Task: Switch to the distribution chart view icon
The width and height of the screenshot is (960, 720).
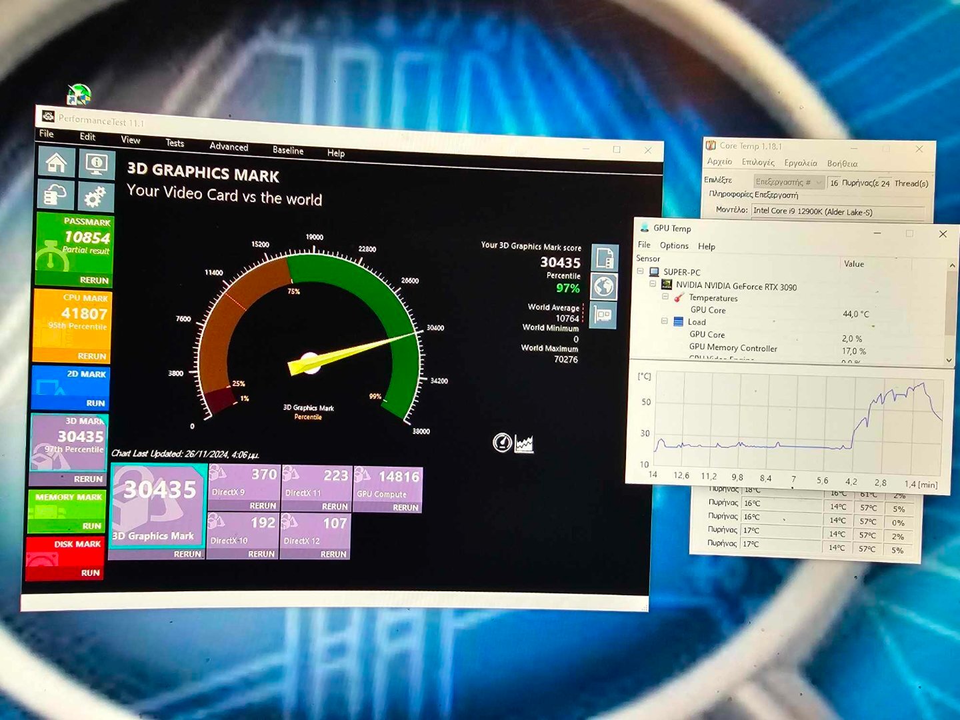Action: click(524, 443)
